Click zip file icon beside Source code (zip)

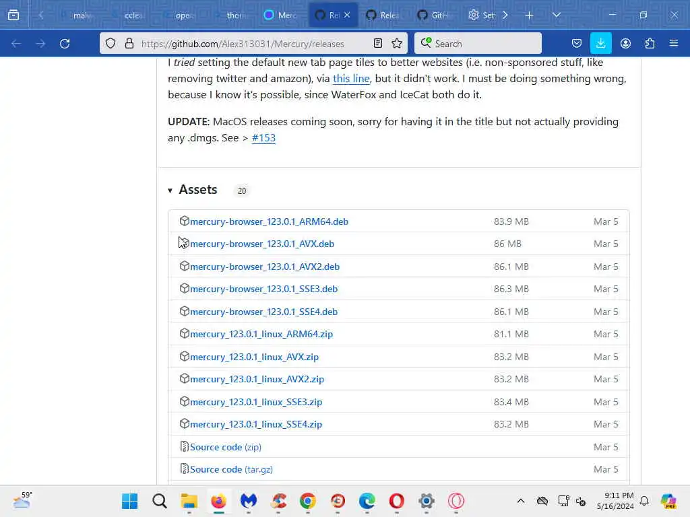pyautogui.click(x=185, y=447)
